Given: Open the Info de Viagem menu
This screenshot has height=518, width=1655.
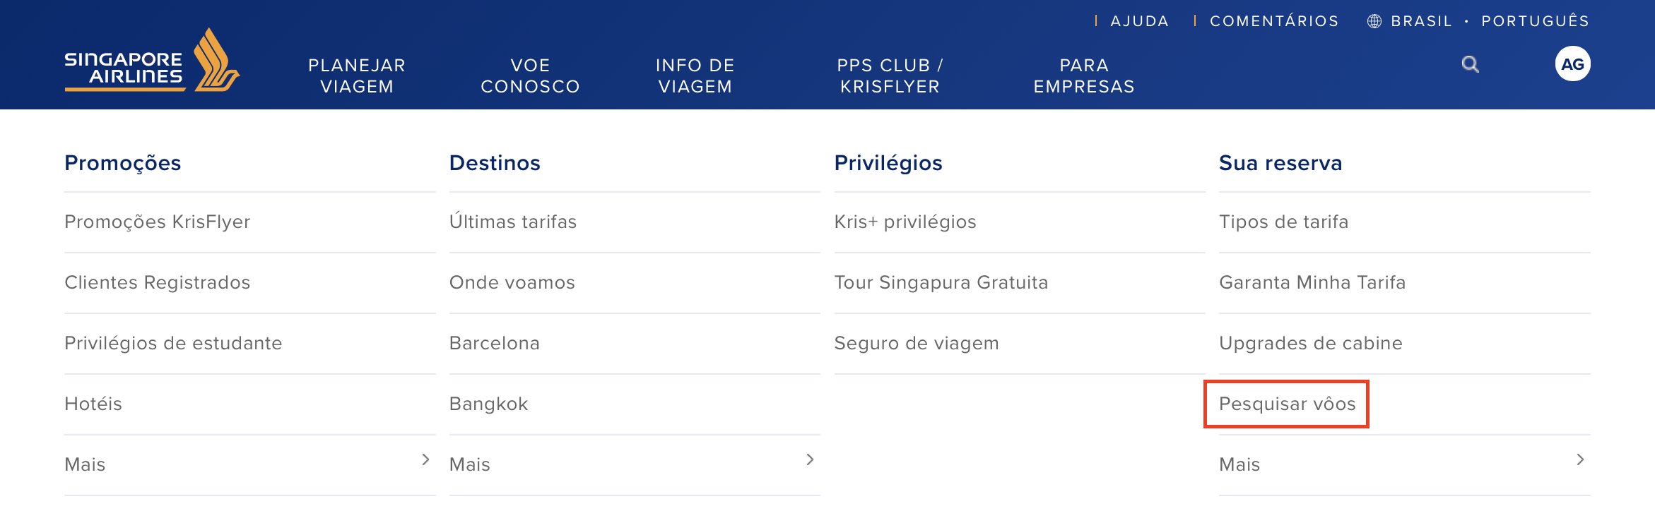Looking at the screenshot, I should coord(695,76).
